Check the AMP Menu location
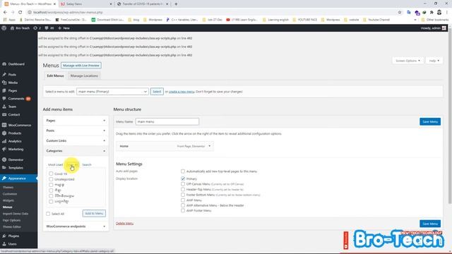Image resolution: width=452 pixels, height=254 pixels. tap(183, 200)
